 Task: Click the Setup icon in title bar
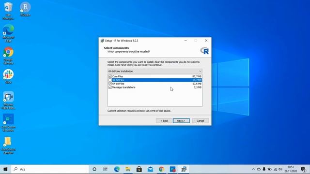(x=102, y=41)
